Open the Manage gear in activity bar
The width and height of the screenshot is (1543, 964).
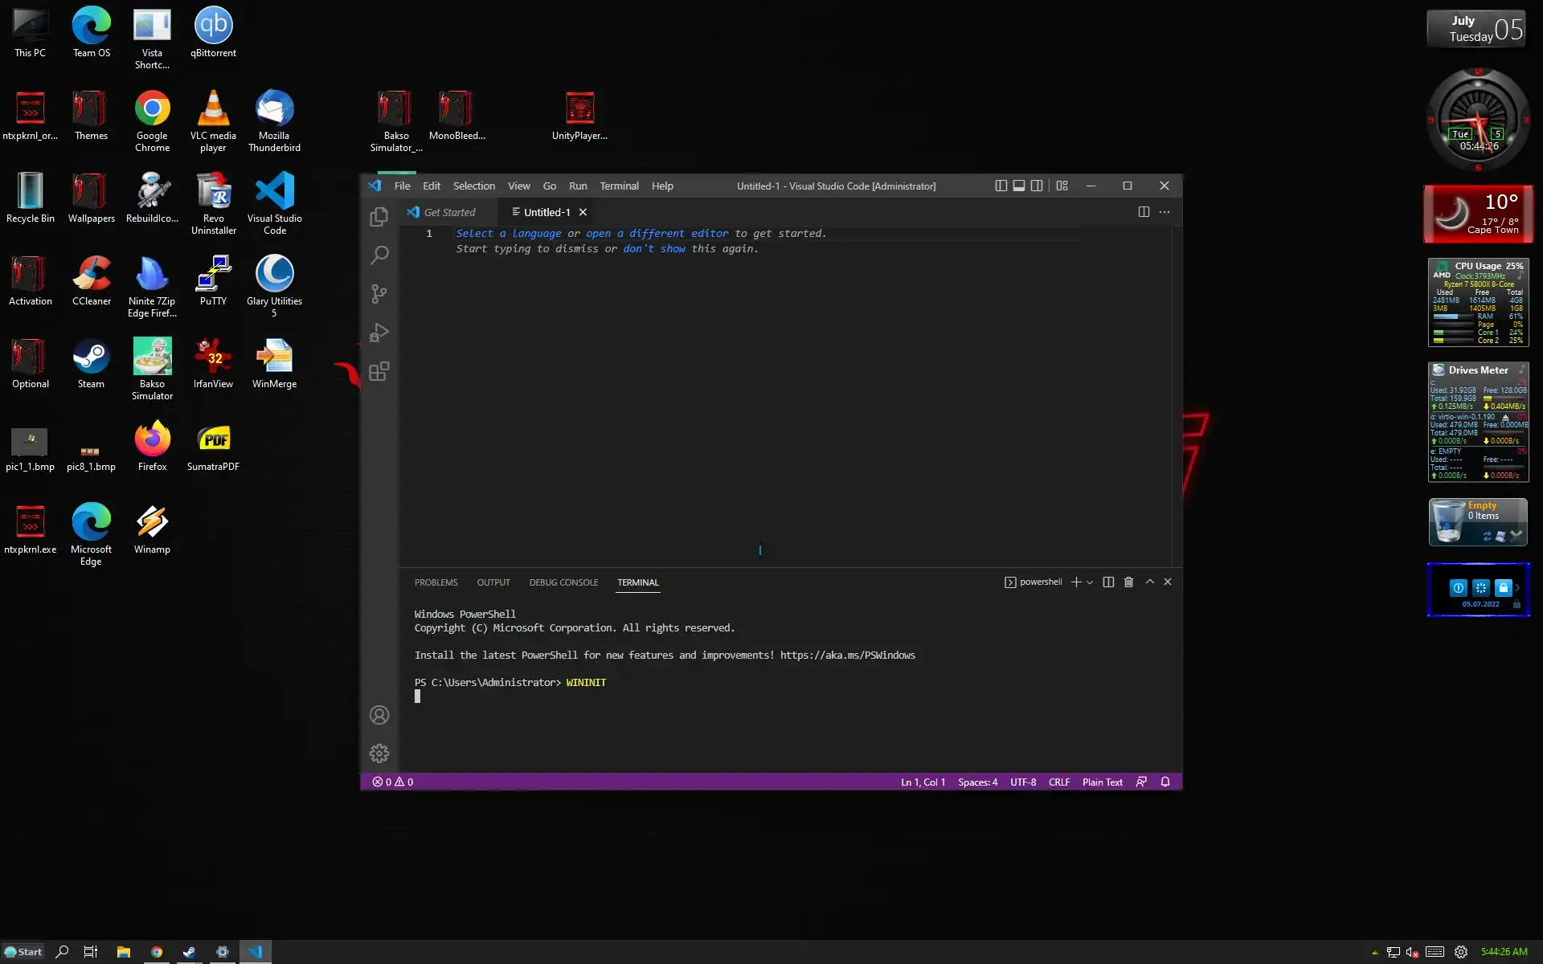379,754
